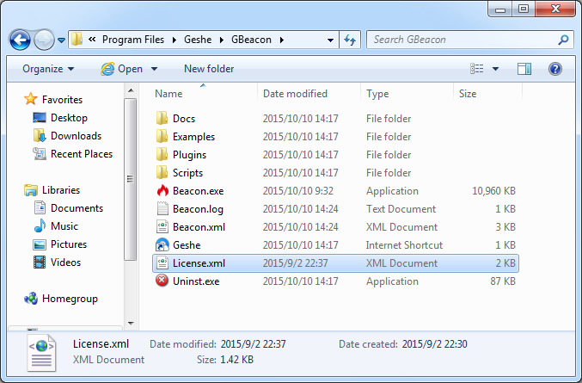The width and height of the screenshot is (582, 383).
Task: Sort by the Name column header
Action: (x=168, y=94)
